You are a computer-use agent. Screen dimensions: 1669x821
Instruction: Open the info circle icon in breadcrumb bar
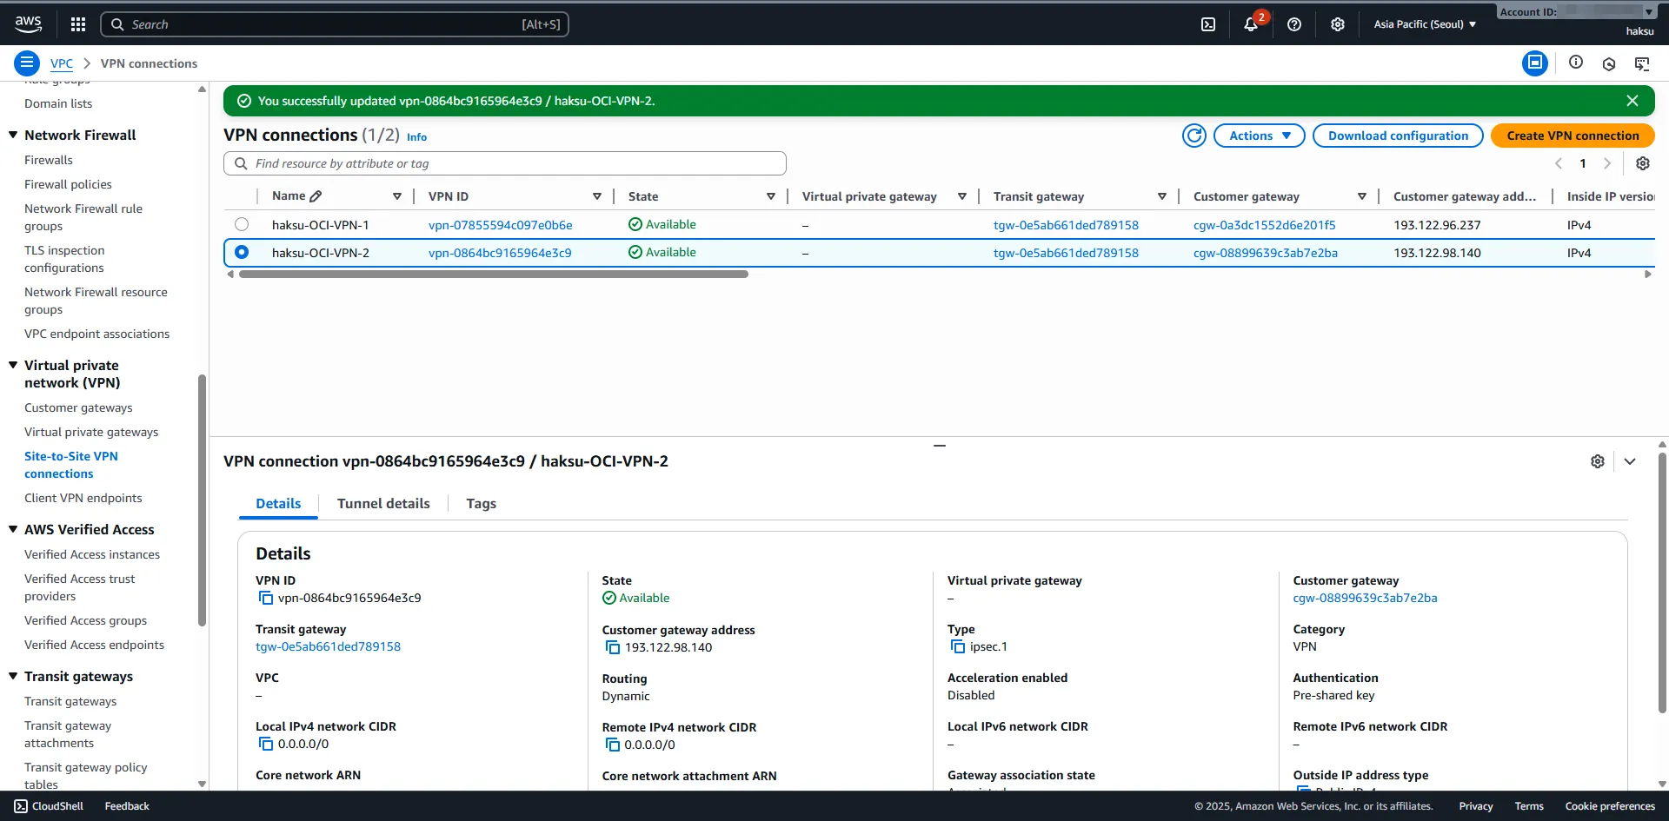[x=1576, y=63]
